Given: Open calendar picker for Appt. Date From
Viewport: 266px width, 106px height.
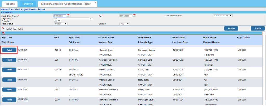Looking at the screenshot, I should click(68, 15).
